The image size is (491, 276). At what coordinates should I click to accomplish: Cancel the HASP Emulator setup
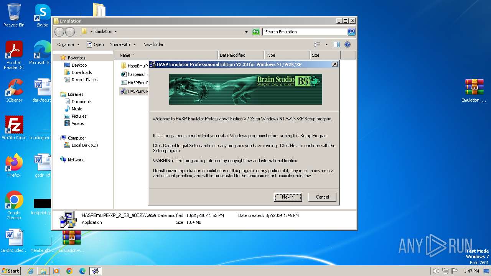point(322,197)
